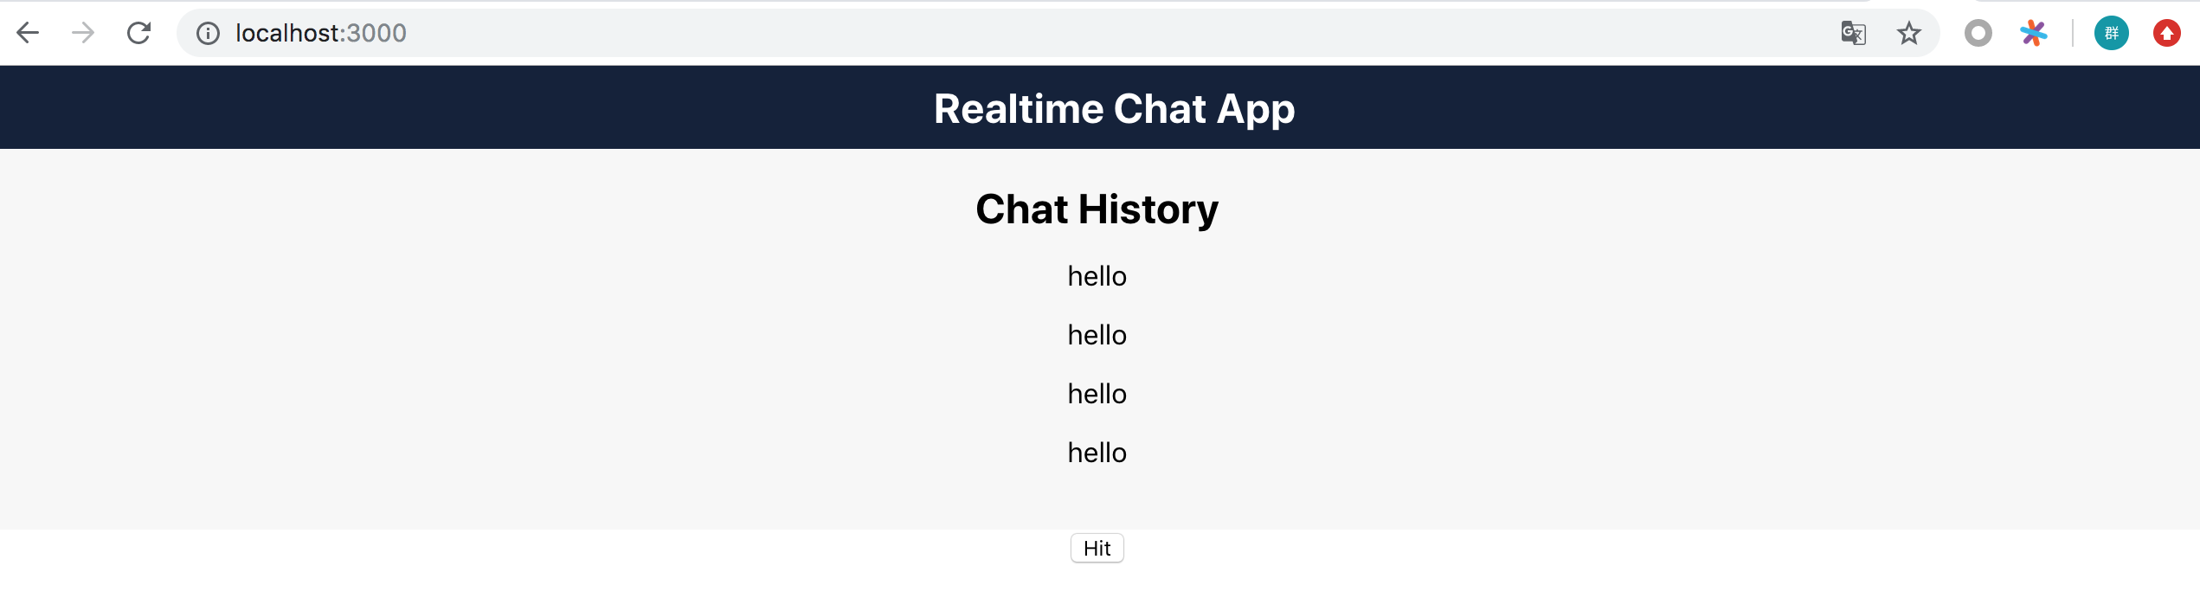2200x611 pixels.
Task: Open the colorful pinwheel extension icon
Action: click(2033, 33)
